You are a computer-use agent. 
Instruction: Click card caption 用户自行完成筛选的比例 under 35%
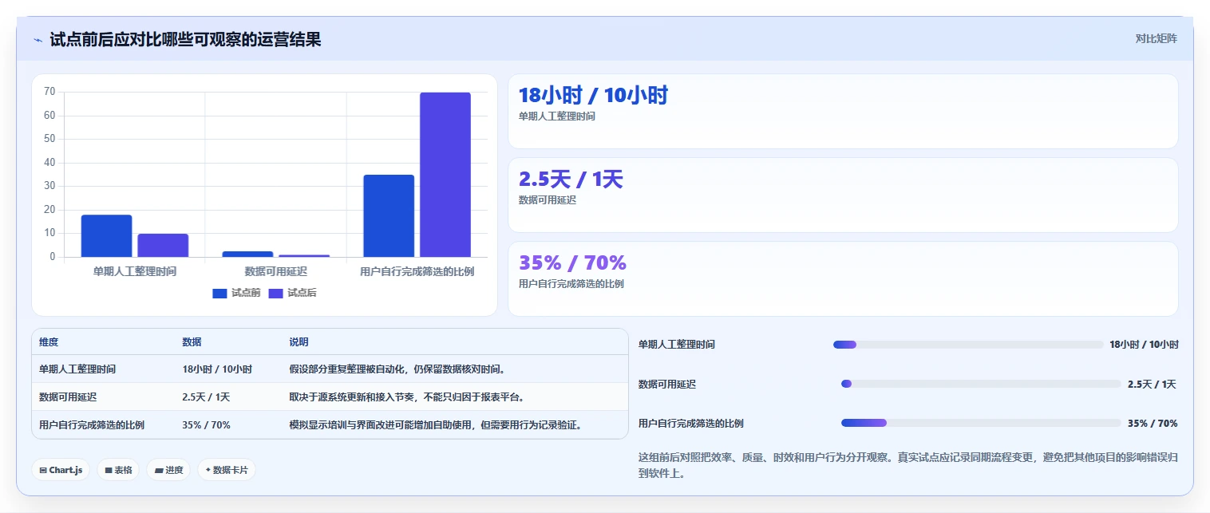pos(571,283)
